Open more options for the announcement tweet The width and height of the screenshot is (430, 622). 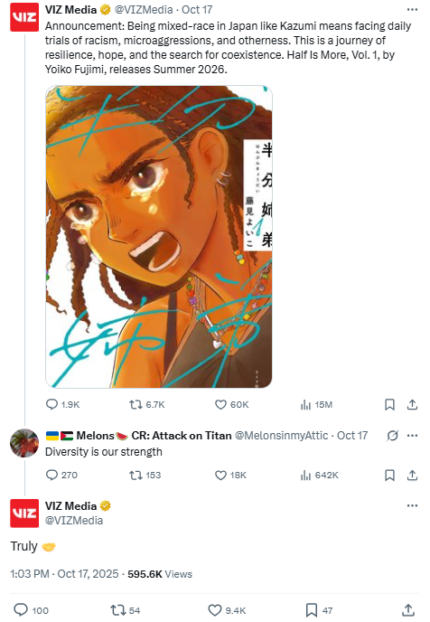[412, 10]
